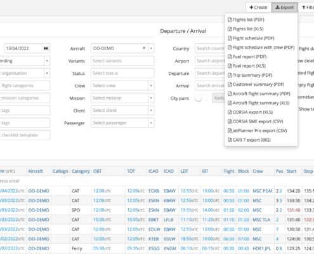Click the Search airport field
314x254 pixels.
coord(210,61)
